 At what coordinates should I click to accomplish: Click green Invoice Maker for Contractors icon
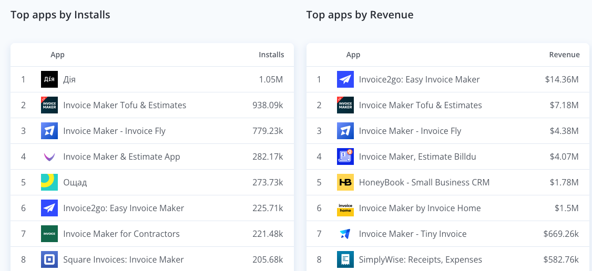coord(49,234)
